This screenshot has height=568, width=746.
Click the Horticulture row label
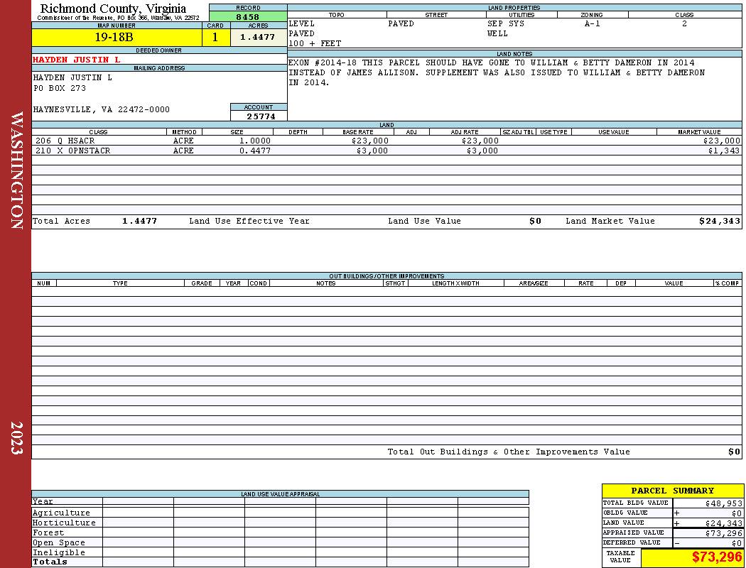(x=64, y=523)
